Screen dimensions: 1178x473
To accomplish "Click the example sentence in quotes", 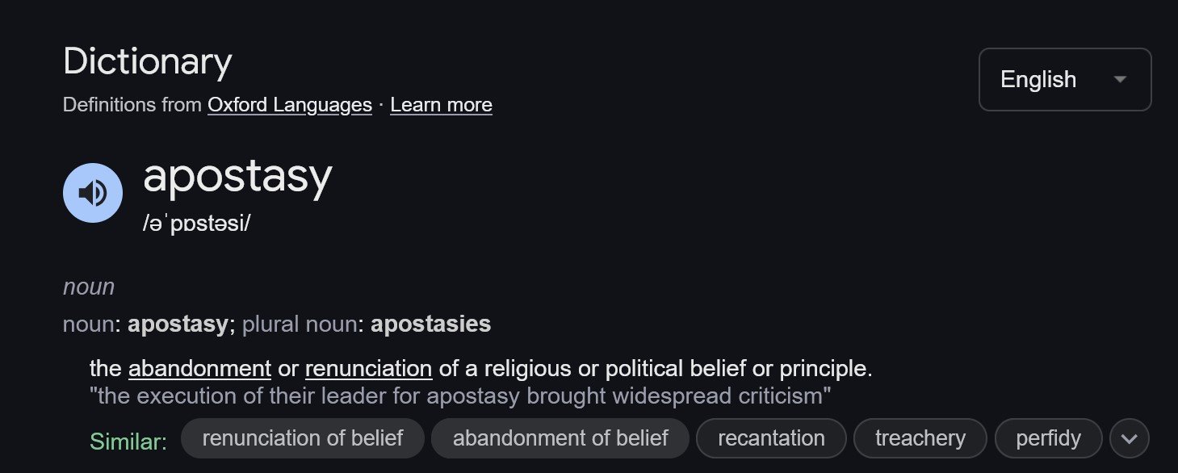I will point(460,396).
